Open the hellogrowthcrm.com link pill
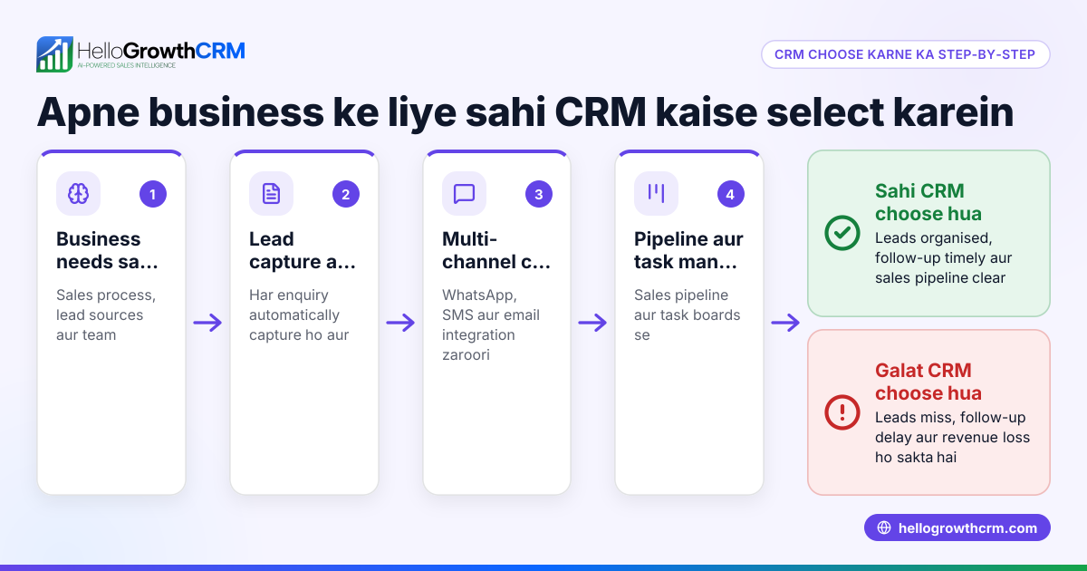Screen dimensions: 1087x571 tap(957, 527)
